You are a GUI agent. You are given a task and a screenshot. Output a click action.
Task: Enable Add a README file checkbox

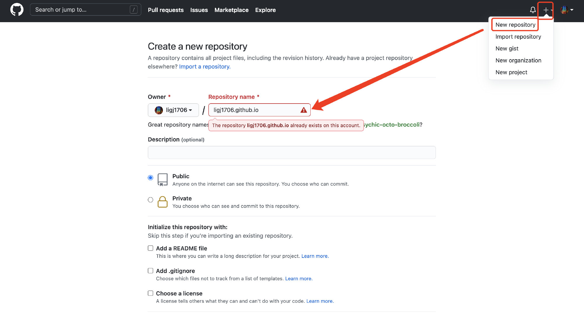(x=150, y=248)
